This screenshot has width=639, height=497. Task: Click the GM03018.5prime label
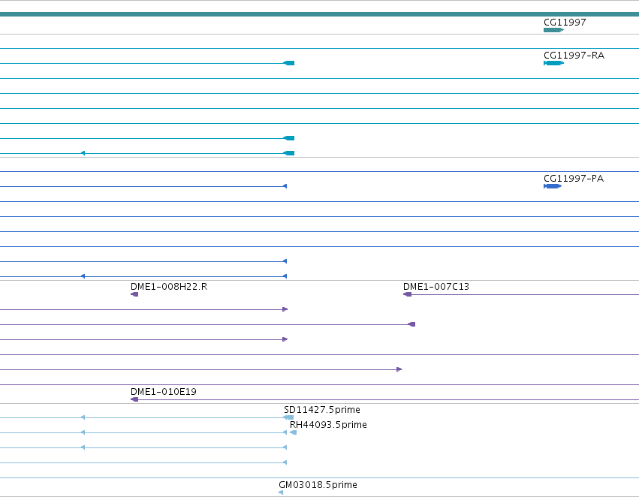(x=318, y=485)
